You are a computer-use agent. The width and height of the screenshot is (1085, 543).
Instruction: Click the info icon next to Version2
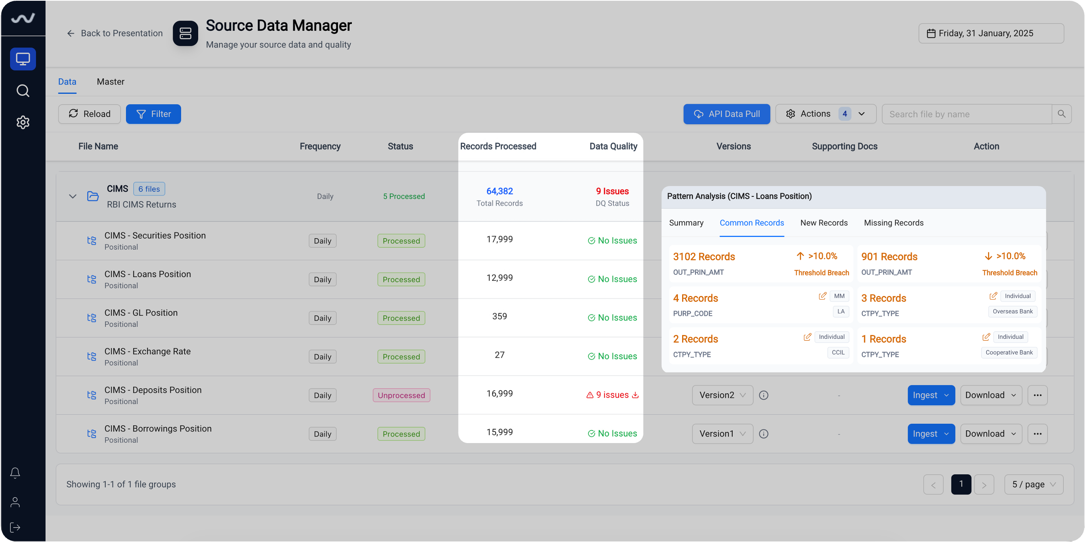(764, 396)
